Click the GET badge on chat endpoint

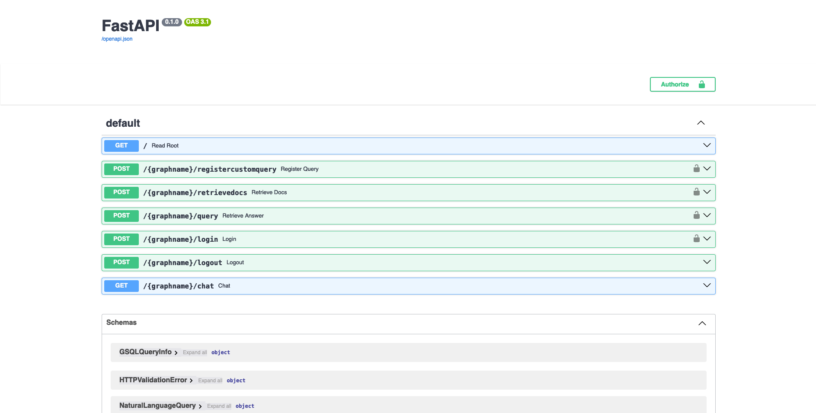click(x=122, y=286)
